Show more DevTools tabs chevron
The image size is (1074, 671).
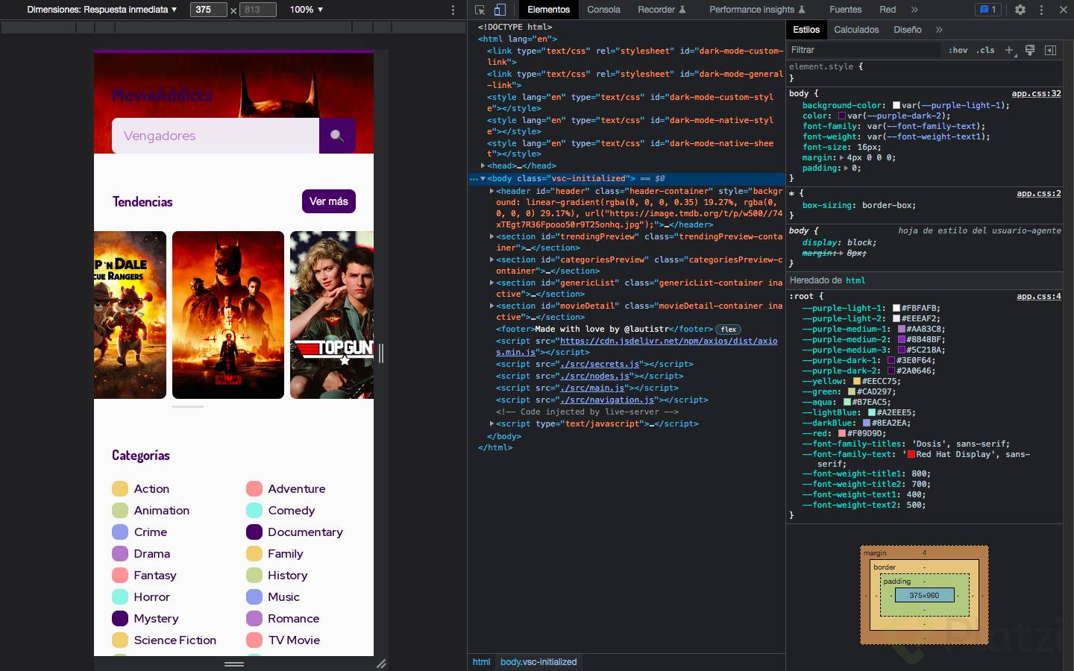(914, 10)
